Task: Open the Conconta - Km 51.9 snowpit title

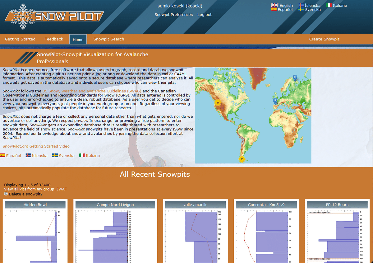Action: [x=266, y=204]
